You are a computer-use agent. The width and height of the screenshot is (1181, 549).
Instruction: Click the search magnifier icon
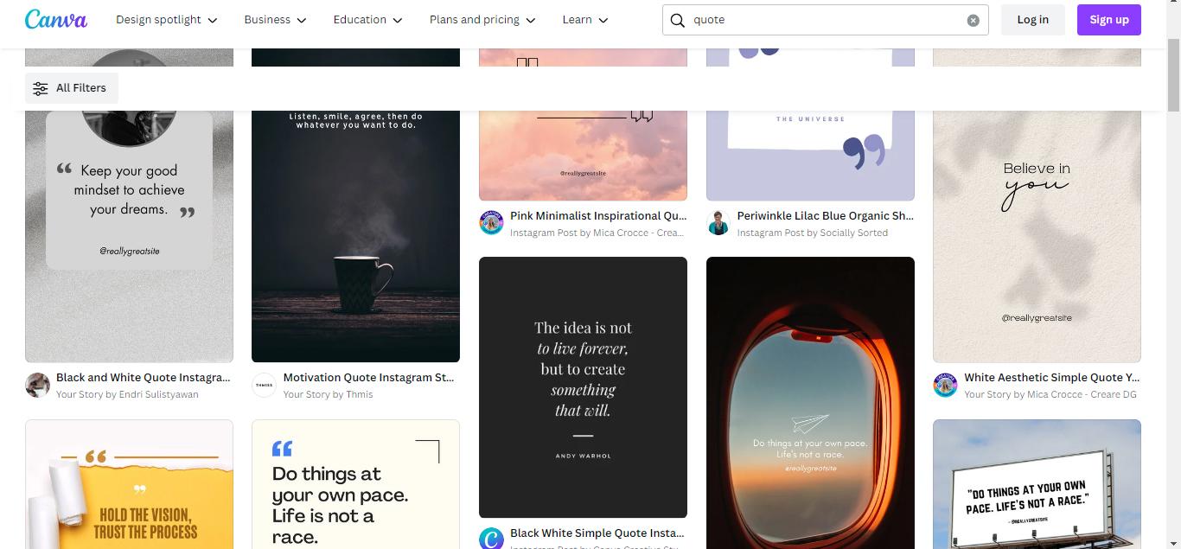coord(678,20)
